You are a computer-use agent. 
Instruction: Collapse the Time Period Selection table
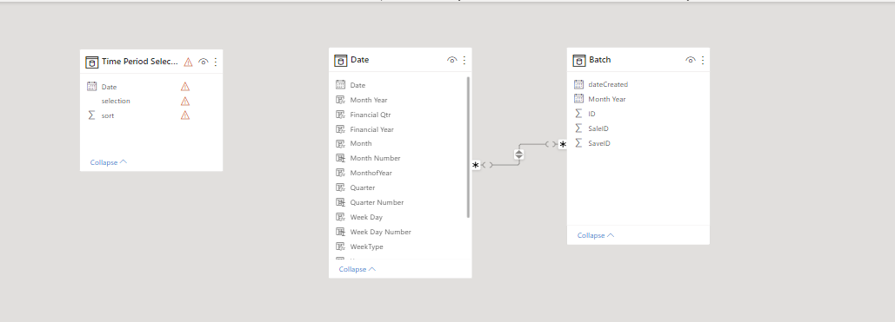point(109,162)
